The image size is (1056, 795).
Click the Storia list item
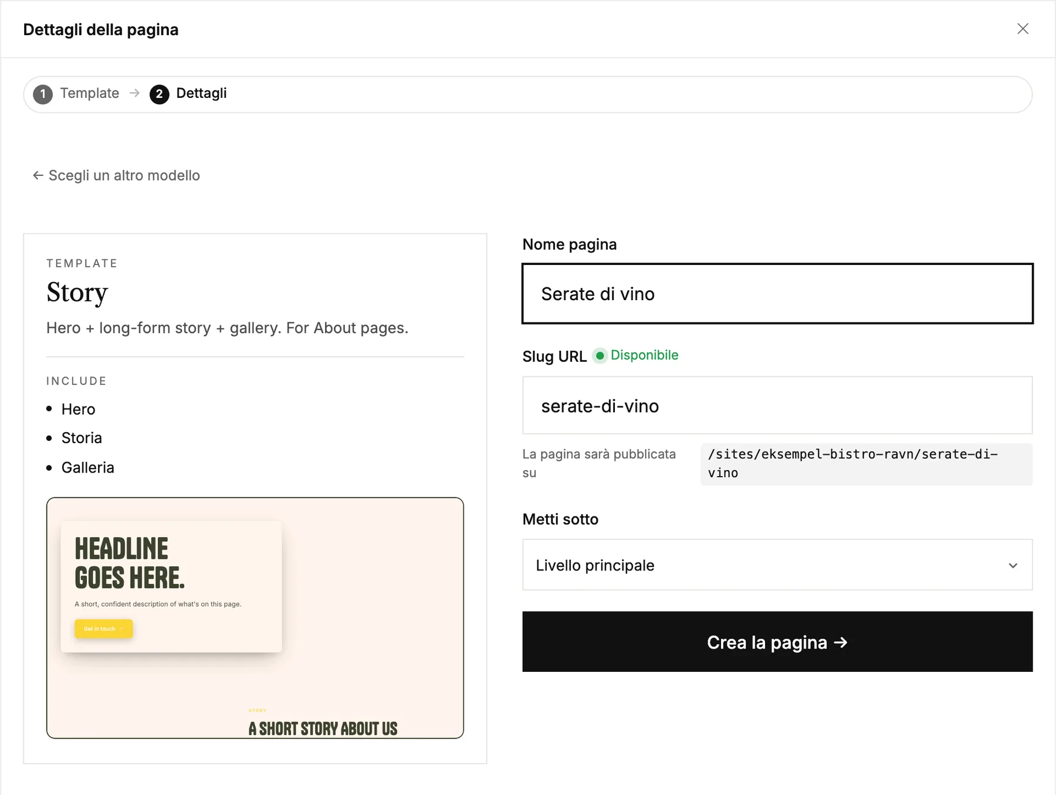82,438
